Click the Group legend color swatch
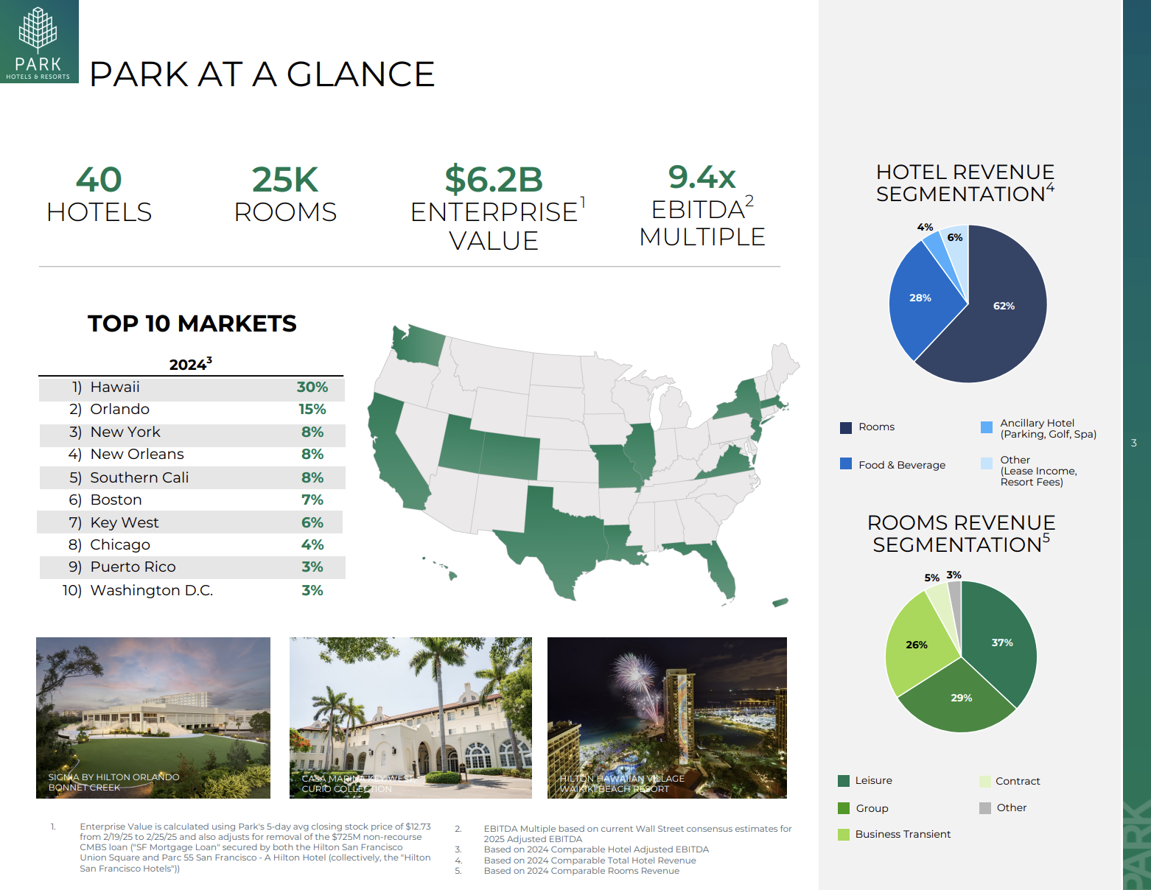 coord(844,808)
